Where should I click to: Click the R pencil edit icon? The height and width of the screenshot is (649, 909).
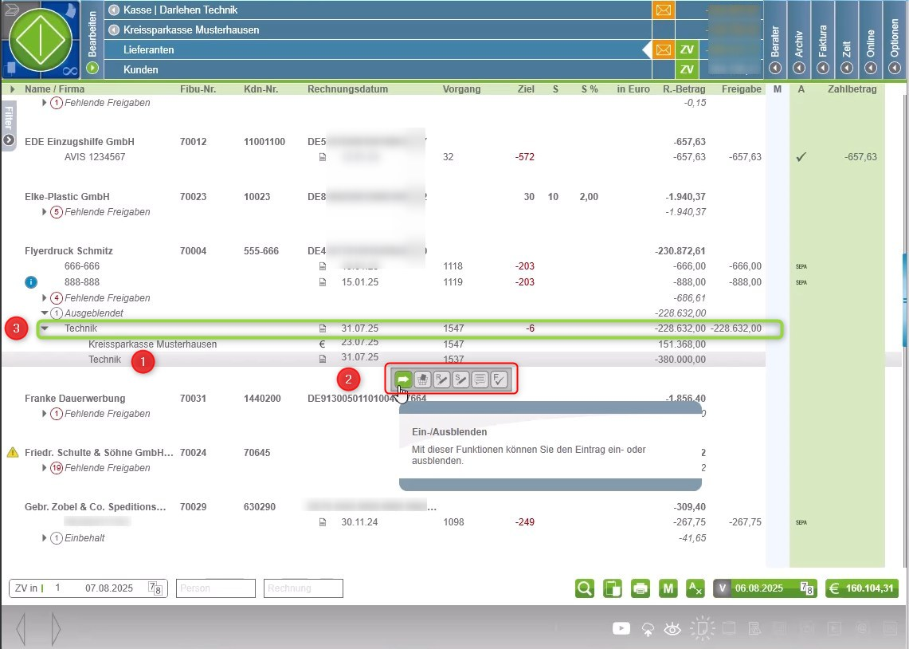point(441,380)
